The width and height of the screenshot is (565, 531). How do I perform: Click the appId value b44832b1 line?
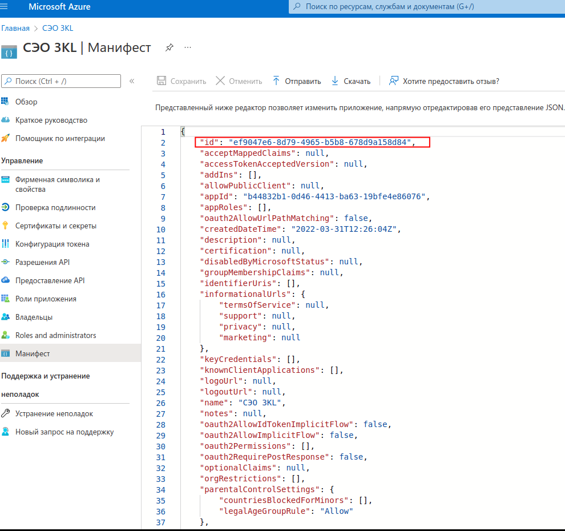coord(314,196)
